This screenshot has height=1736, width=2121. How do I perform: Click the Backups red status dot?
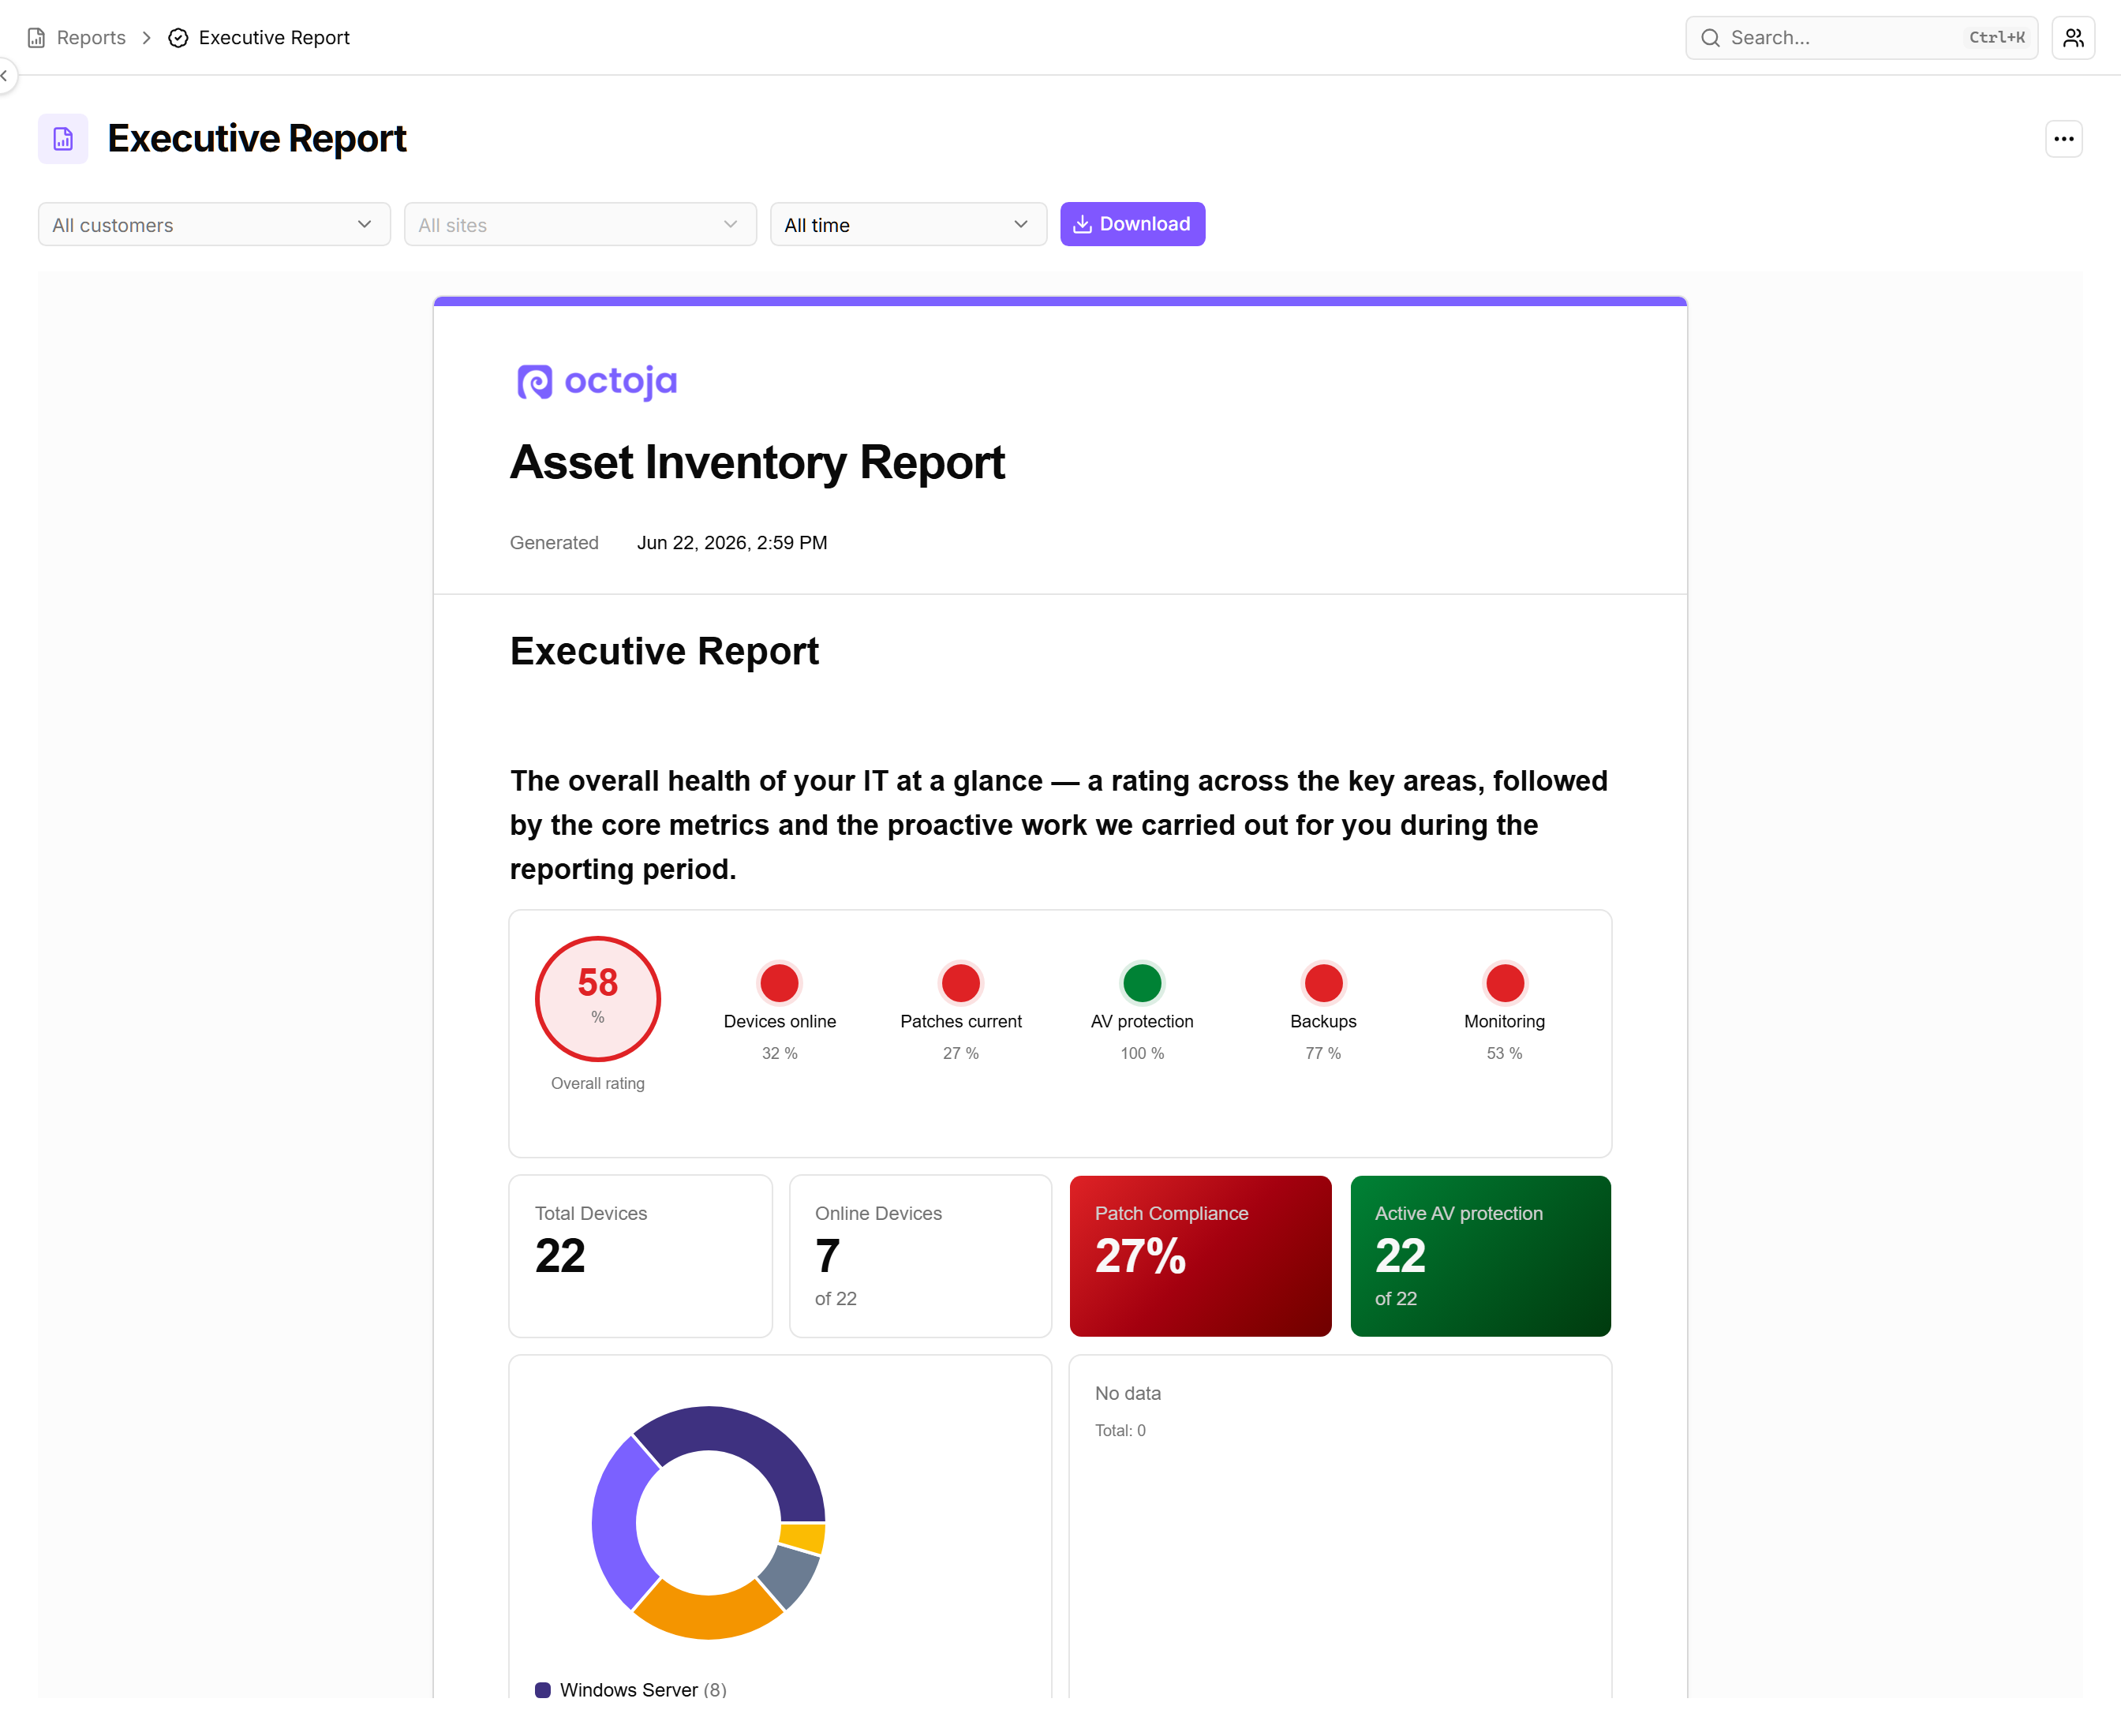[1323, 983]
